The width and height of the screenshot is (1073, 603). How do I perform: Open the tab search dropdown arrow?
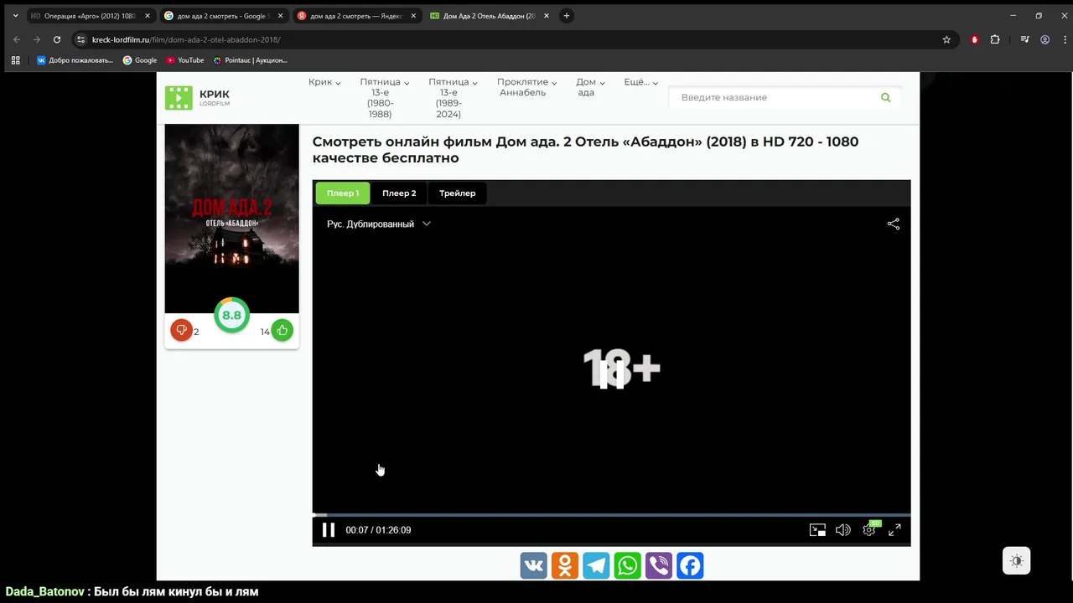tap(15, 16)
